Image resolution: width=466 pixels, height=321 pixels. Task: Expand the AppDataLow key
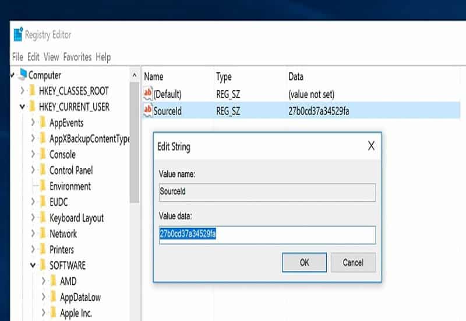point(44,297)
